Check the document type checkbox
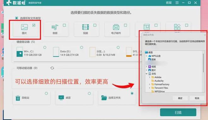 pyautogui.click(x=156, y=25)
